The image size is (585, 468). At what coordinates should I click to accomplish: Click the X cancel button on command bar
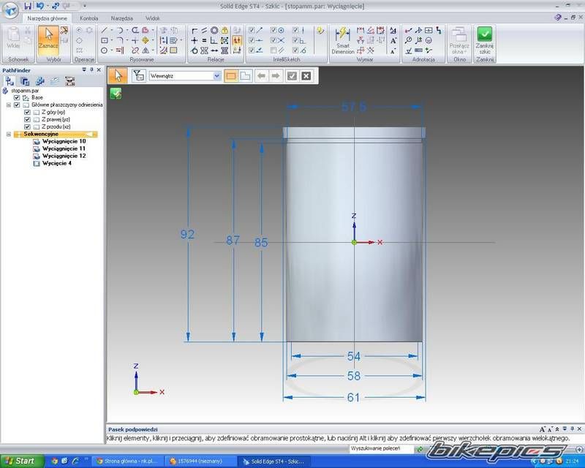click(306, 76)
